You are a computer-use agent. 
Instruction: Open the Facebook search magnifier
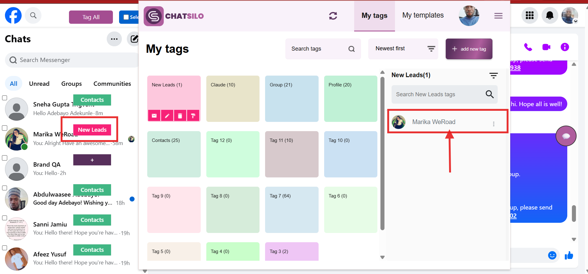(x=33, y=15)
